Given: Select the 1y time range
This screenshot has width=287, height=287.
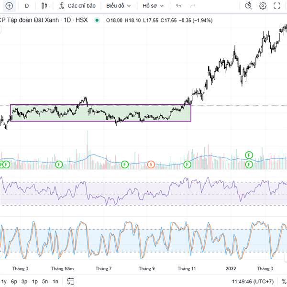Looking at the screenshot, I should (4, 281).
